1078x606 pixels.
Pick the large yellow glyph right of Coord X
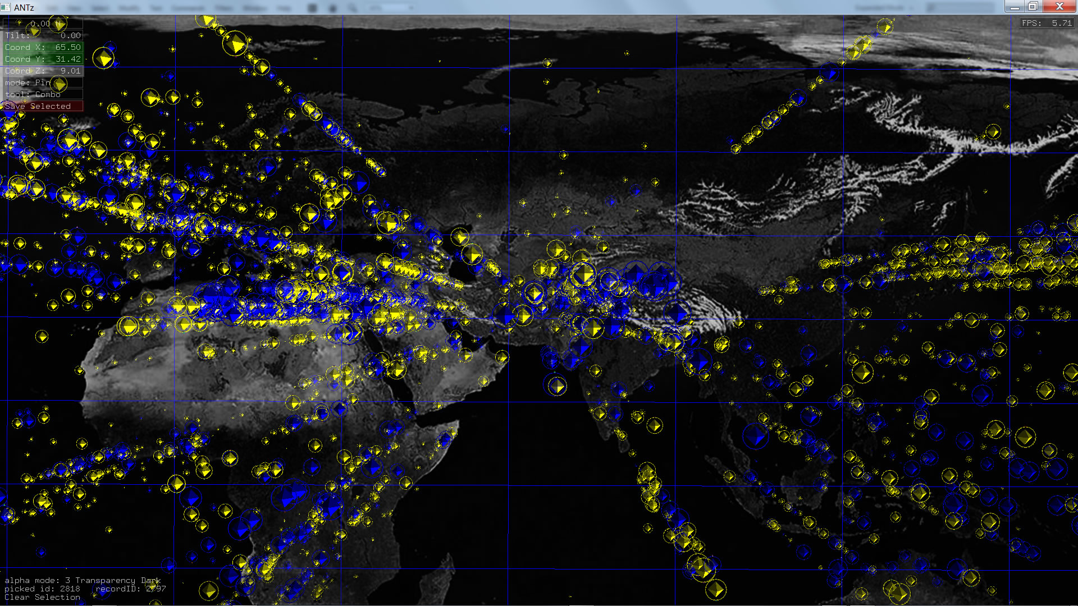(103, 58)
